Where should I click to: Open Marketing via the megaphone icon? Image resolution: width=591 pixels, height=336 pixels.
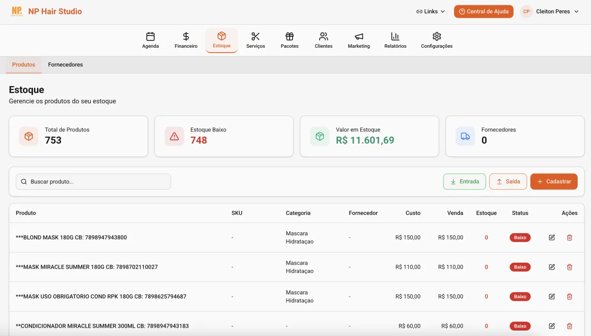pyautogui.click(x=359, y=37)
